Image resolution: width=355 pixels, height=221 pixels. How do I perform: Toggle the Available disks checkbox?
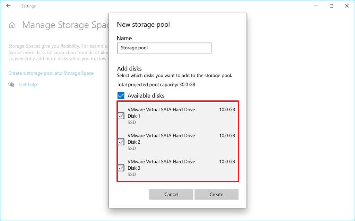[121, 96]
